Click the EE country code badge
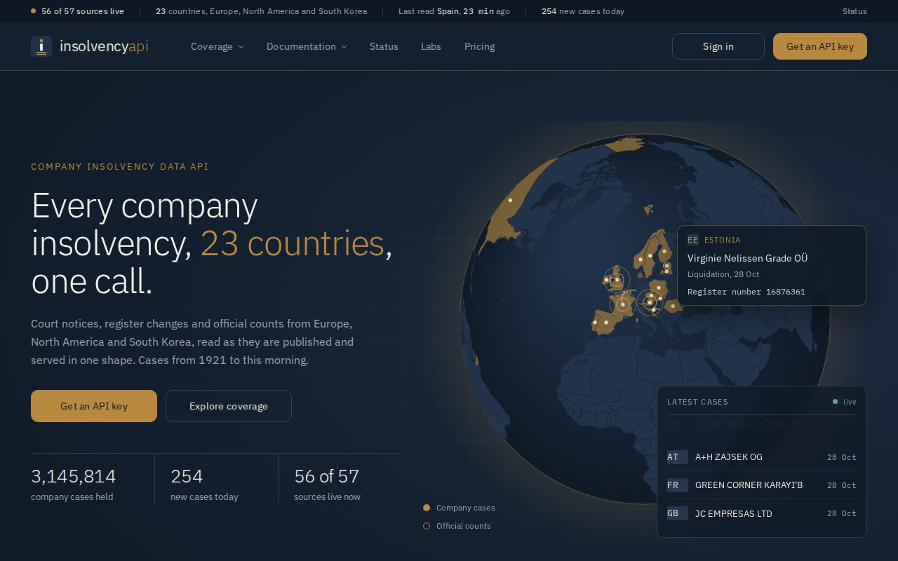The image size is (898, 561). pos(693,240)
